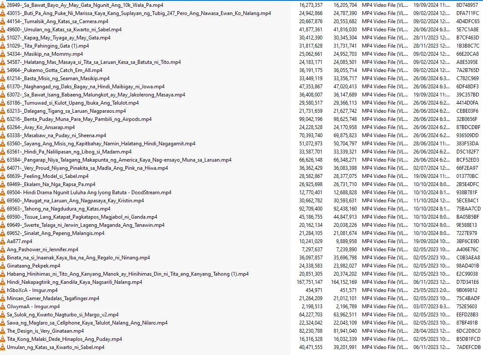Click packed size value 164,152,169
483x355 pixels.
344,282
